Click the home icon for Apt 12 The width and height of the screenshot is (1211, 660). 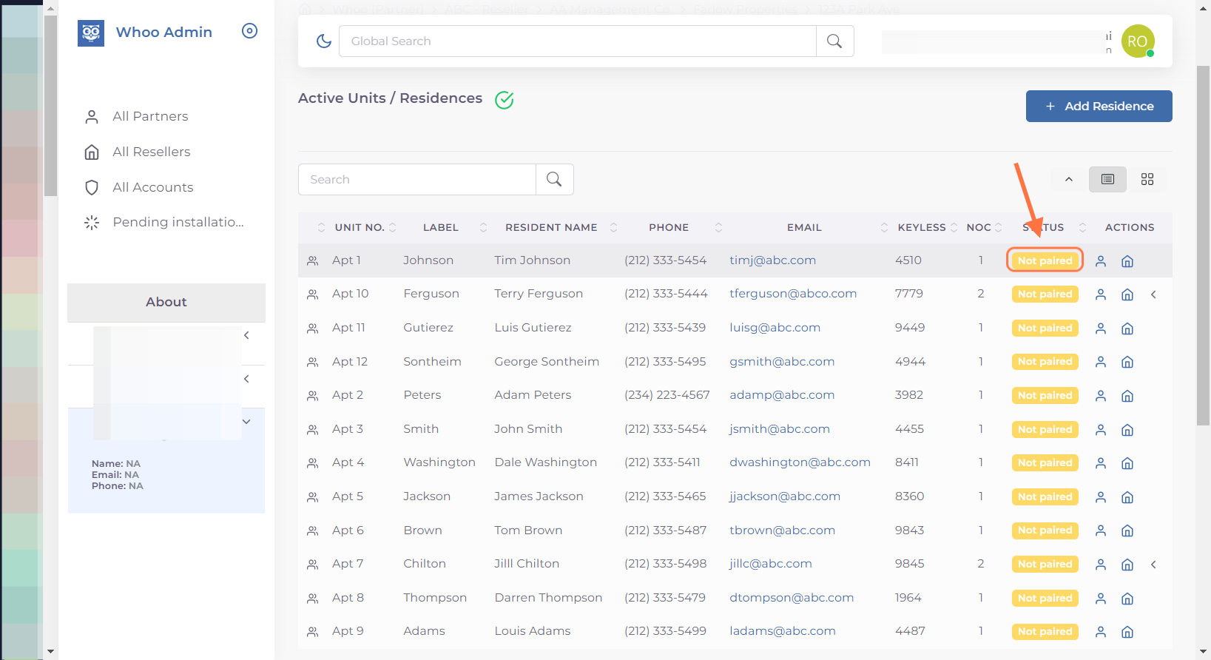click(1127, 363)
